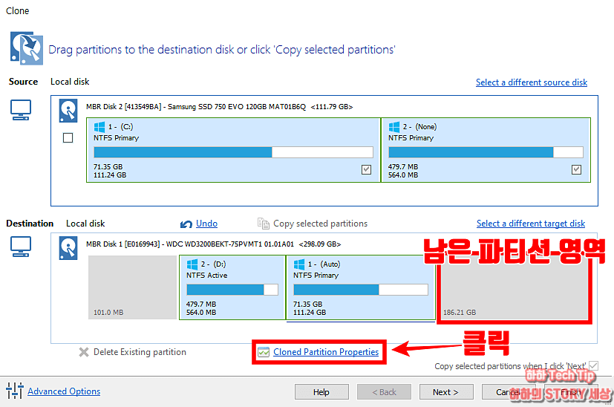Uncheck the source C: partition checkbox

pyautogui.click(x=366, y=169)
